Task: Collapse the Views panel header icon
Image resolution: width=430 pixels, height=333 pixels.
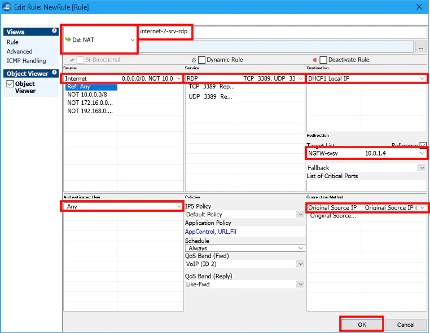Action: click(54, 30)
